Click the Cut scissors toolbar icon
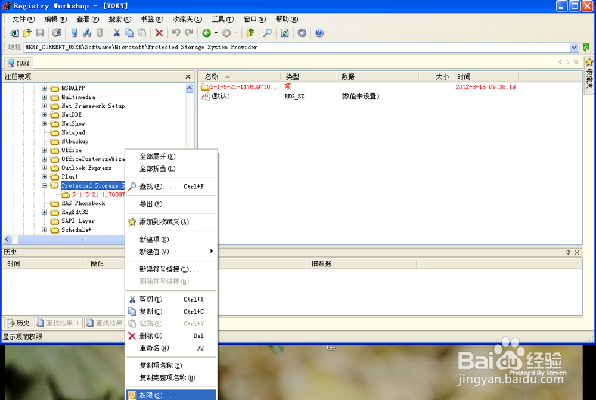596x400 pixels. pyautogui.click(x=117, y=33)
